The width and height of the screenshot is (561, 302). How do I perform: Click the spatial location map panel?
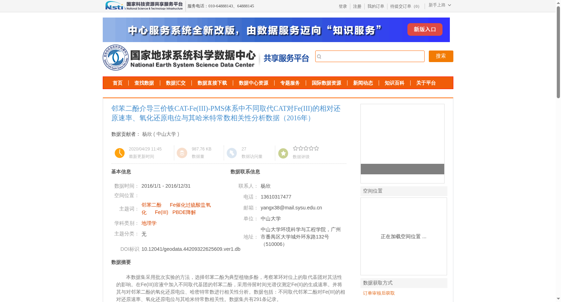[x=404, y=236]
